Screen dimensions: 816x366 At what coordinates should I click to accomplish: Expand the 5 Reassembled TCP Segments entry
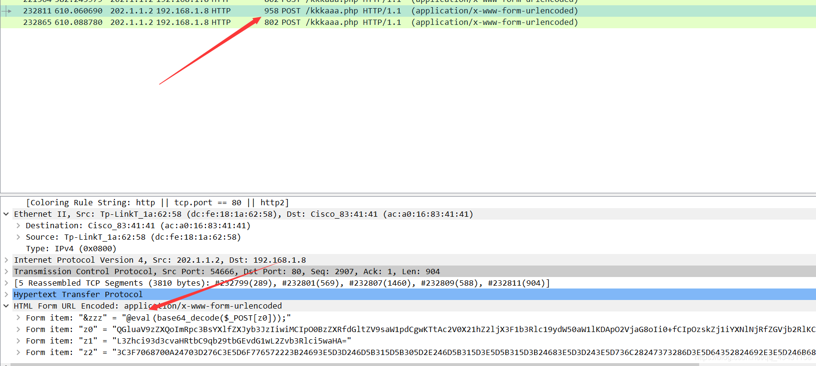coord(6,283)
